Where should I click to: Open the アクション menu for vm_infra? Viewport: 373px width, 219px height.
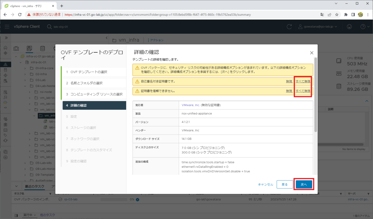155,40
